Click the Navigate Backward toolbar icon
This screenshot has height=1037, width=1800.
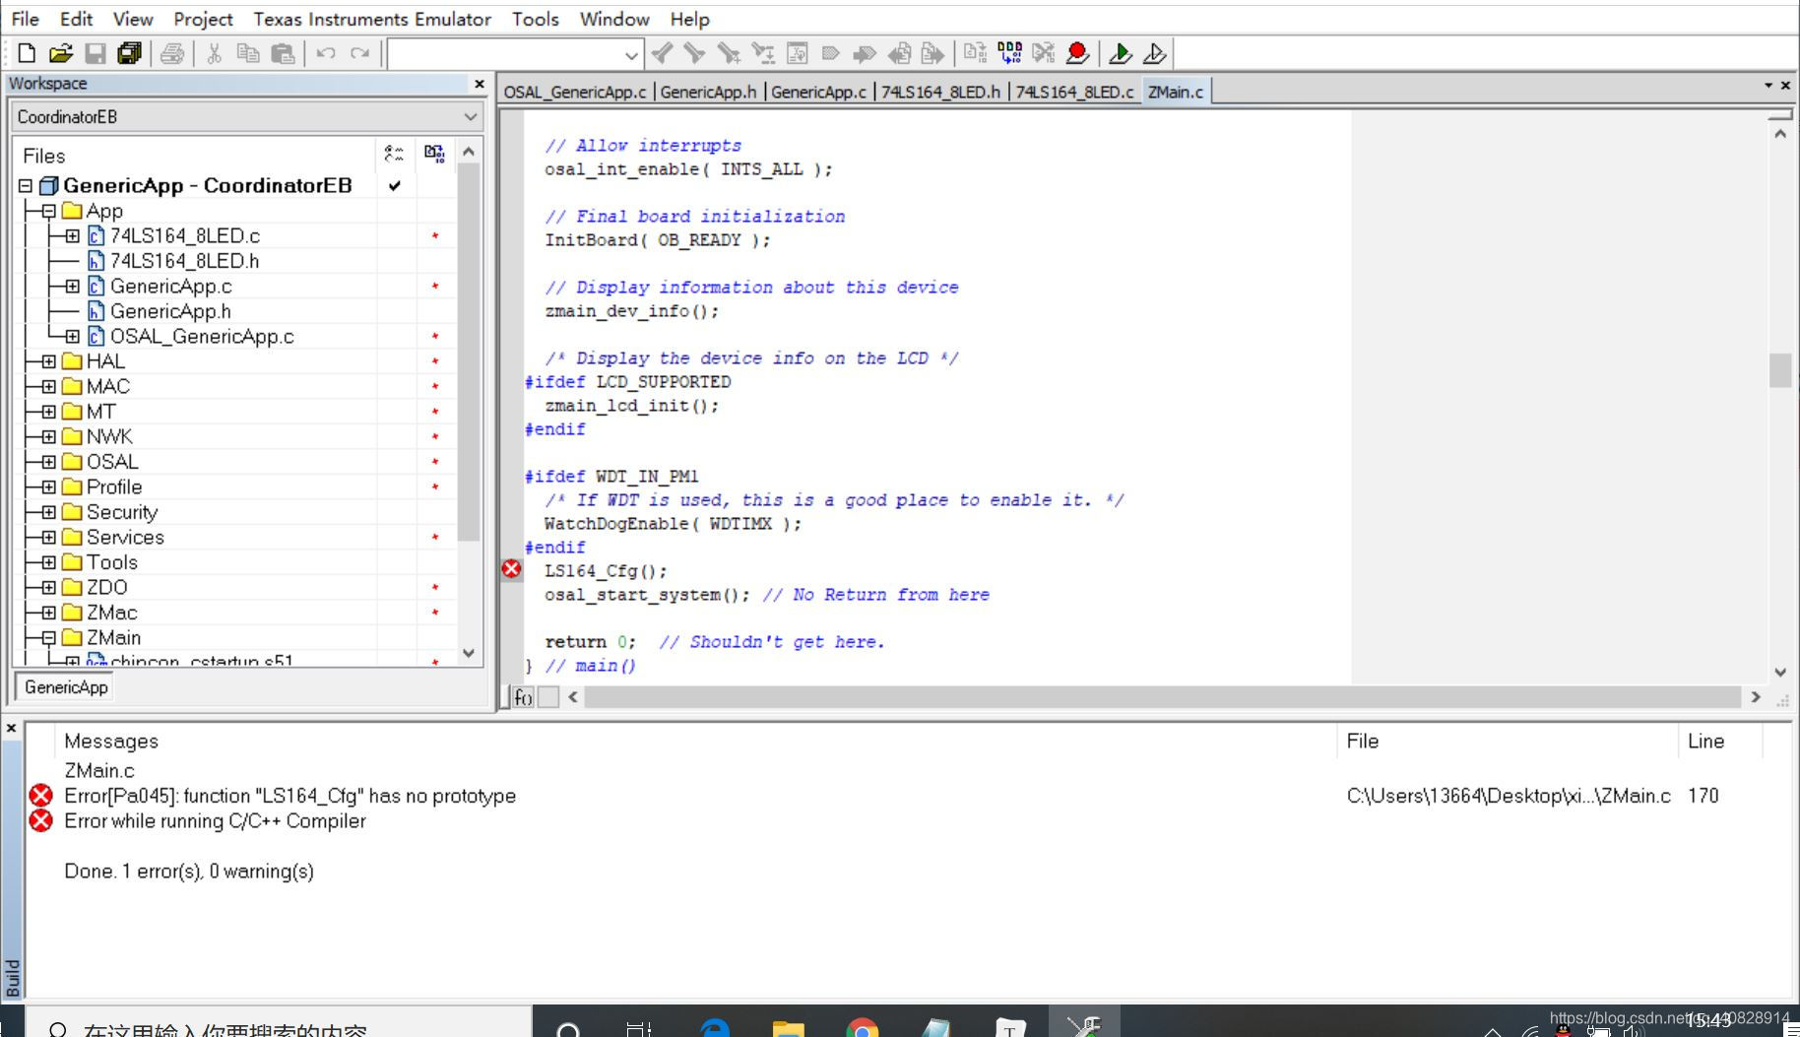pos(899,53)
